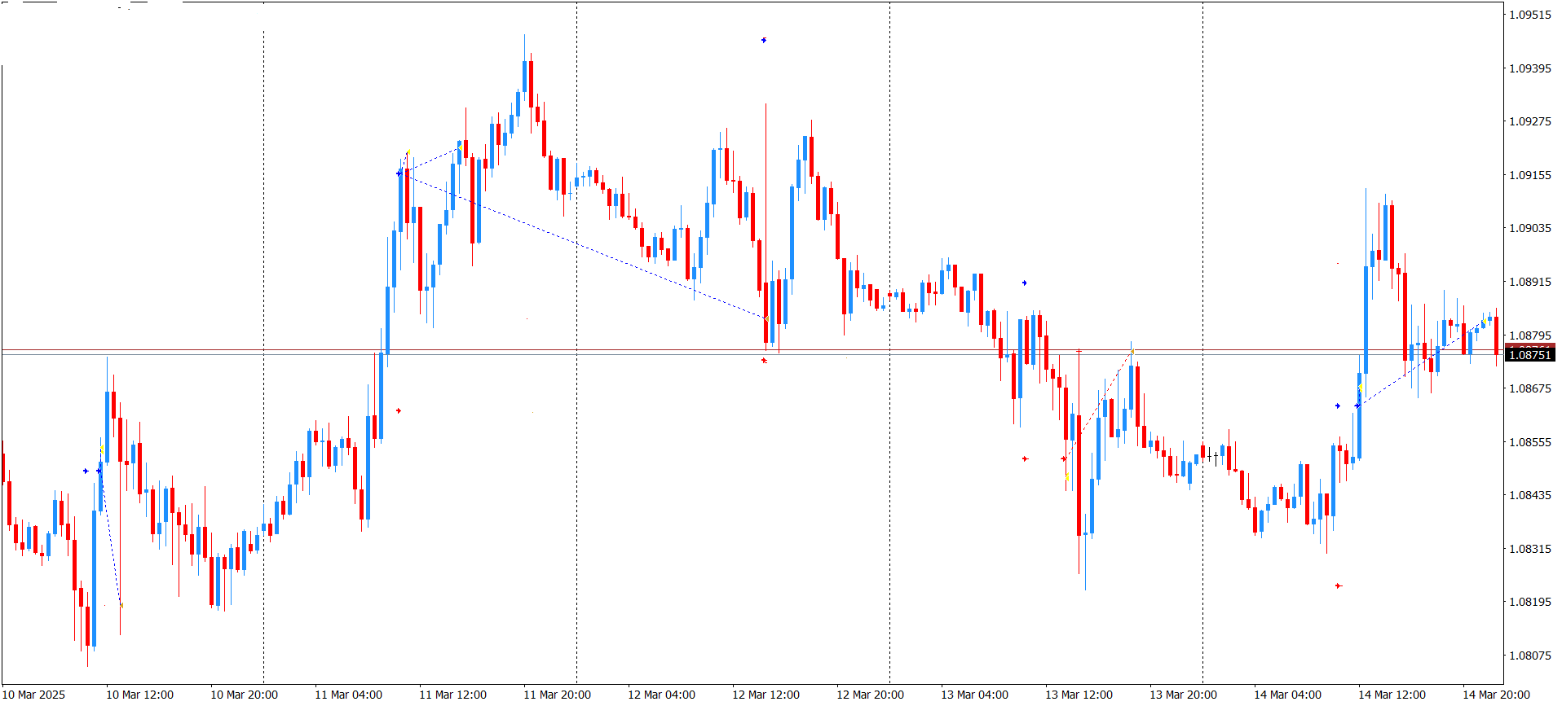
Task: Click the 1.08915 price scale value
Action: pyautogui.click(x=1530, y=282)
